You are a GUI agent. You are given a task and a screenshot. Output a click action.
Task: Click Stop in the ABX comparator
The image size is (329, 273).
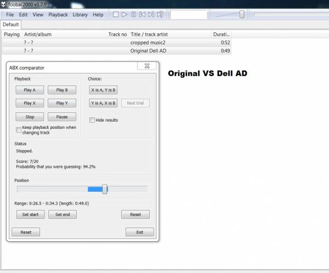click(x=30, y=117)
